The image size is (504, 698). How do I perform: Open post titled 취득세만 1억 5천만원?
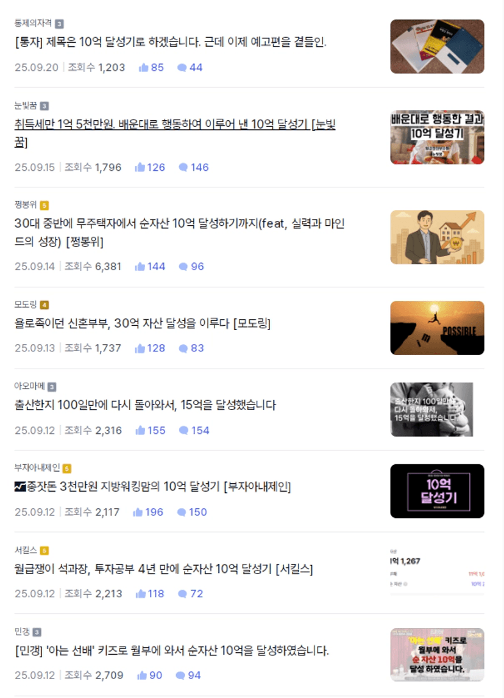pos(175,133)
